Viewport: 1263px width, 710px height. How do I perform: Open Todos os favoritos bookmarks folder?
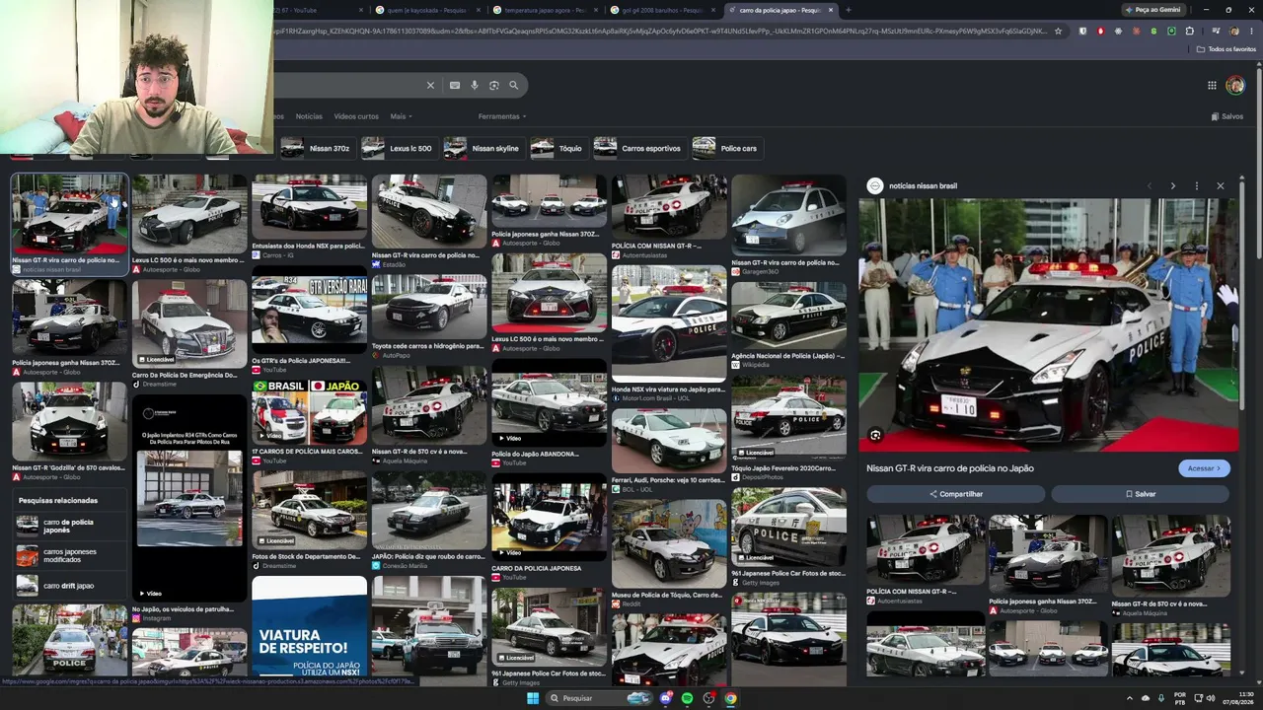coord(1226,49)
